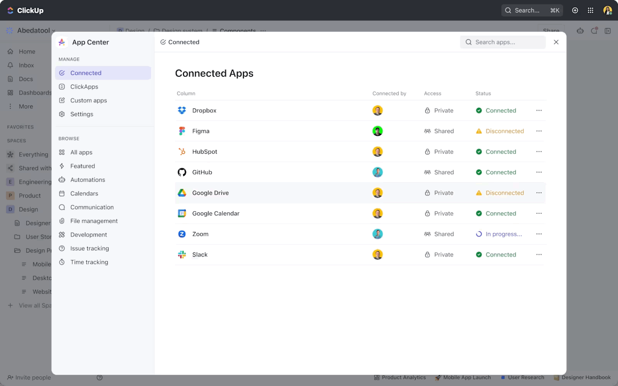Screen dimensions: 618x386
Task: Click the Dropbox app icon
Action: 182,111
